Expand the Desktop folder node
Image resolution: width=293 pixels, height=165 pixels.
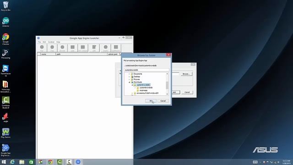tap(129, 77)
